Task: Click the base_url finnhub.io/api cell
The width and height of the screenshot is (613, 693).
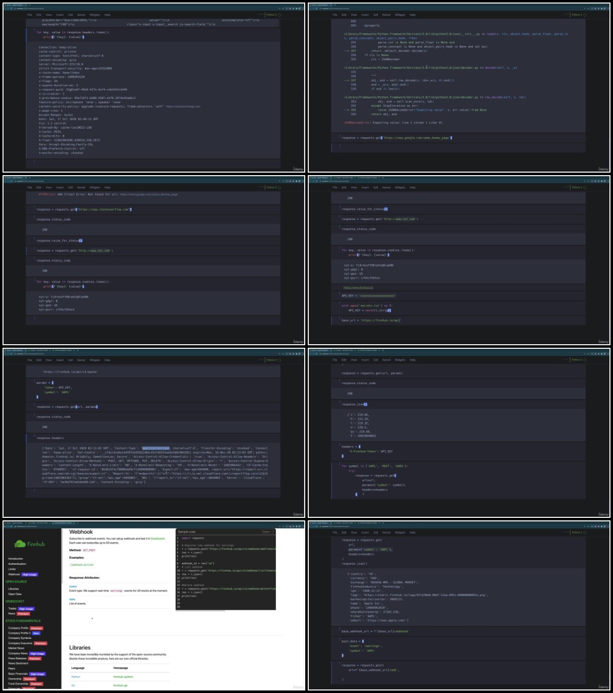Action: [459, 320]
